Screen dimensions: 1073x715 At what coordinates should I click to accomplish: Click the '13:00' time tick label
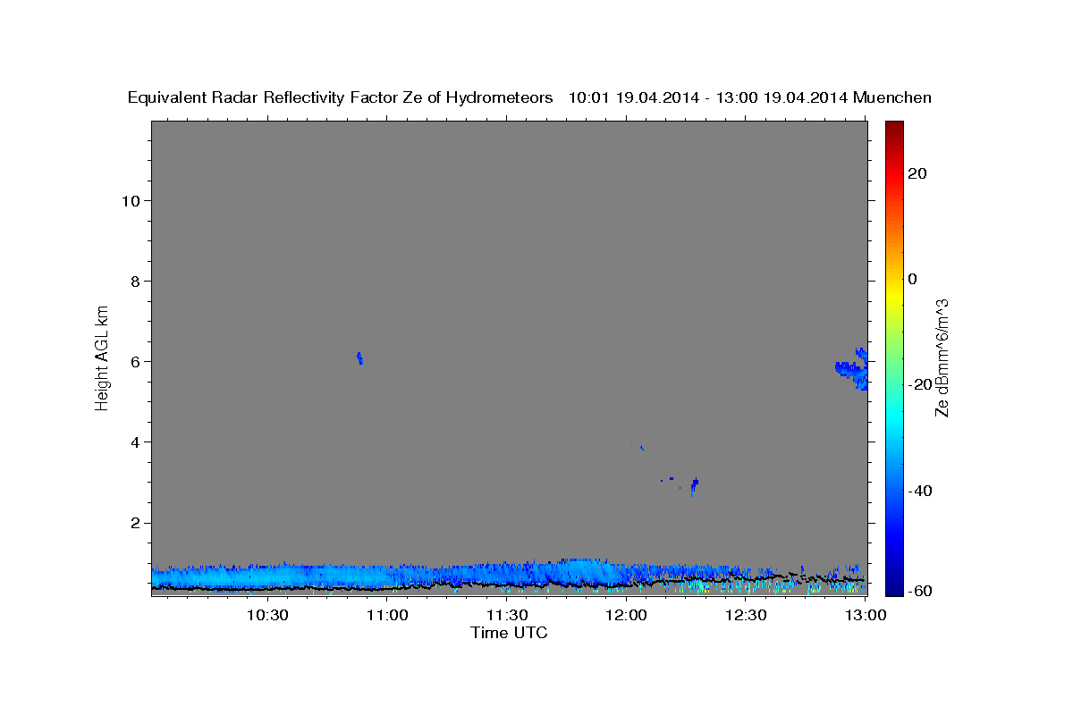click(x=866, y=615)
